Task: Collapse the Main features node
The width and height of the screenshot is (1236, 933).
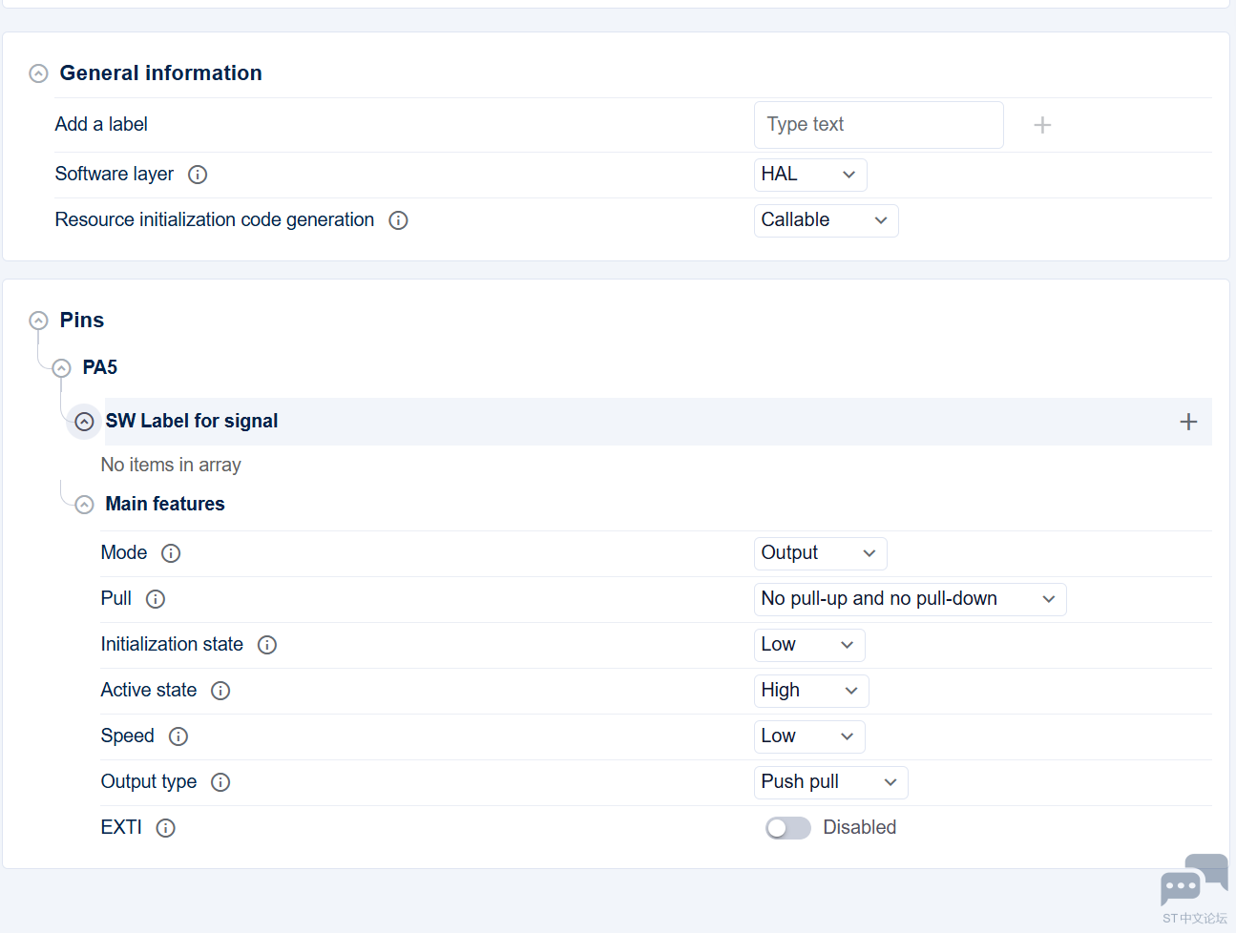Action: pyautogui.click(x=84, y=505)
